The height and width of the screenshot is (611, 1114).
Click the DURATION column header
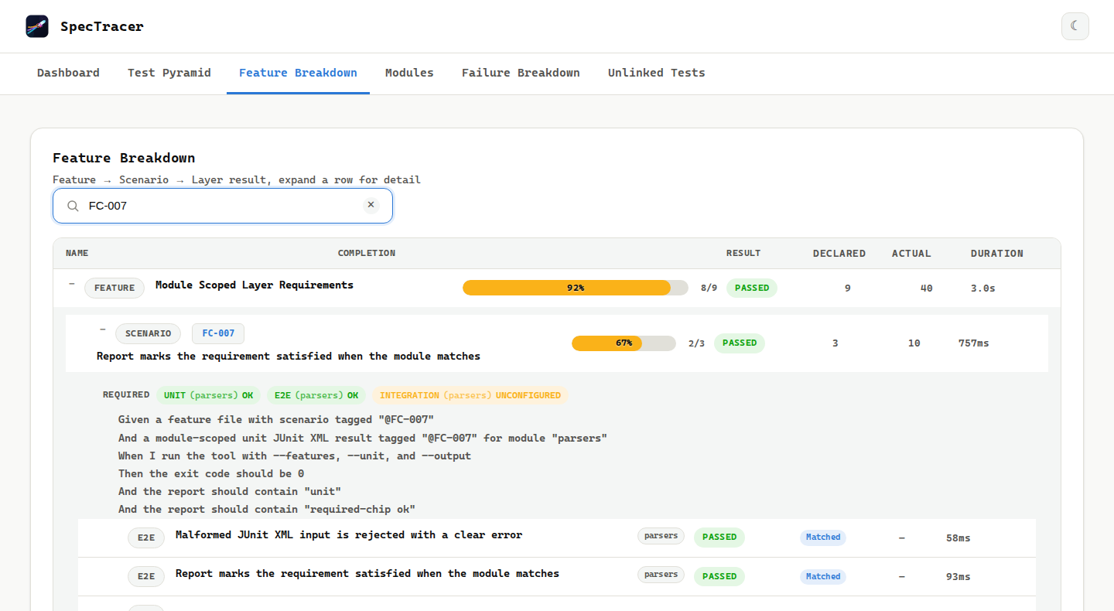click(x=997, y=254)
